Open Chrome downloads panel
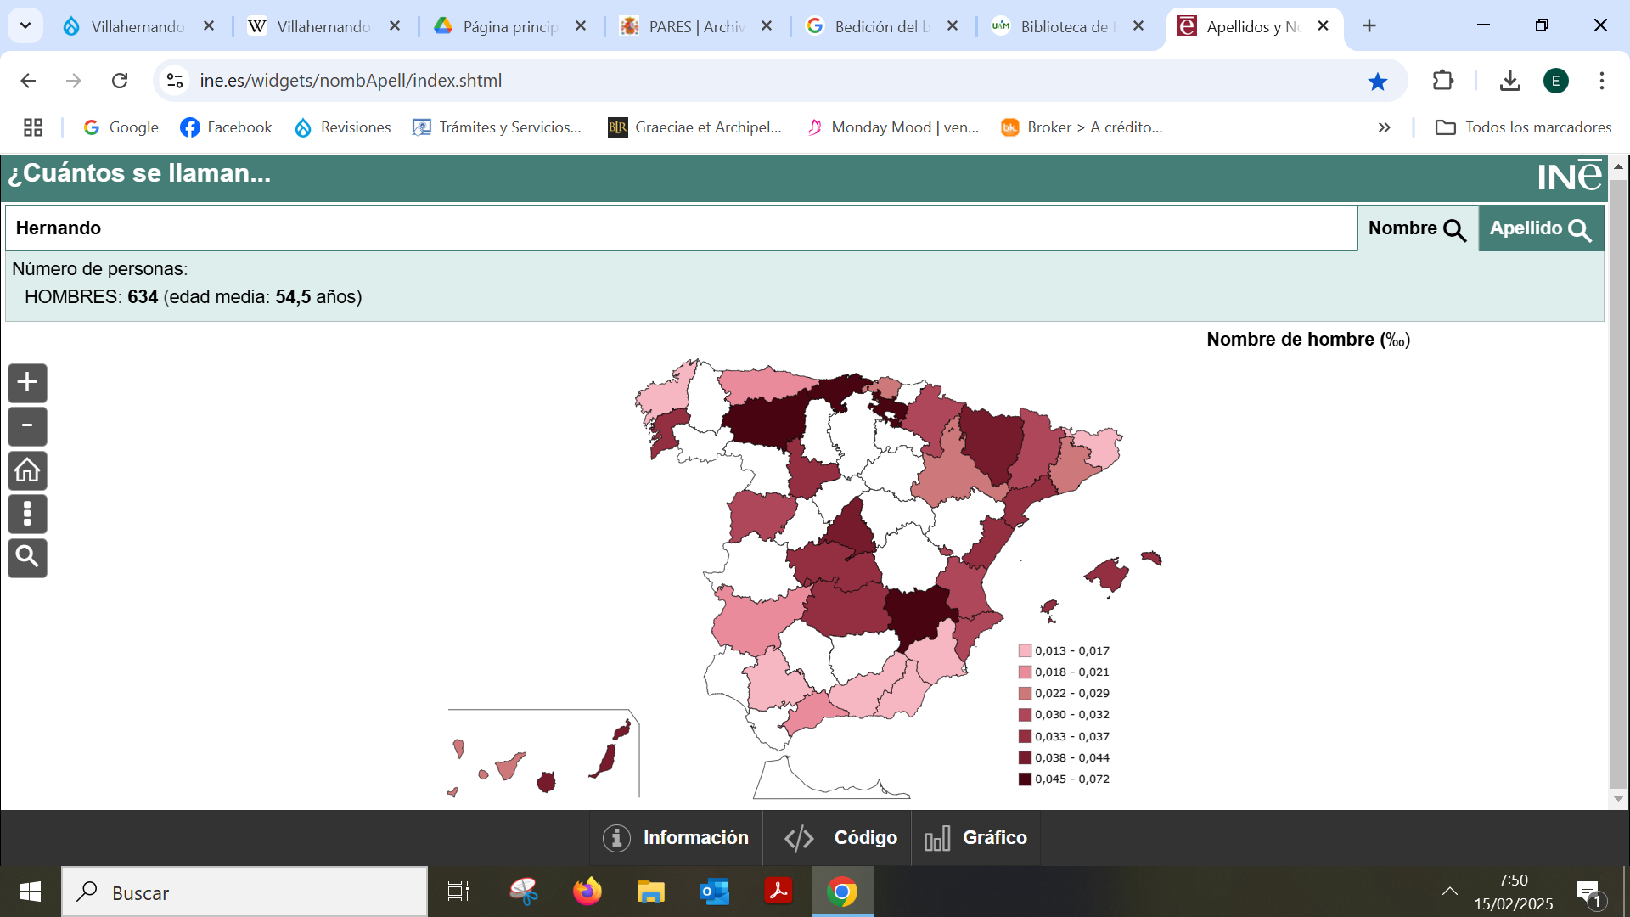1630x917 pixels. click(1509, 81)
